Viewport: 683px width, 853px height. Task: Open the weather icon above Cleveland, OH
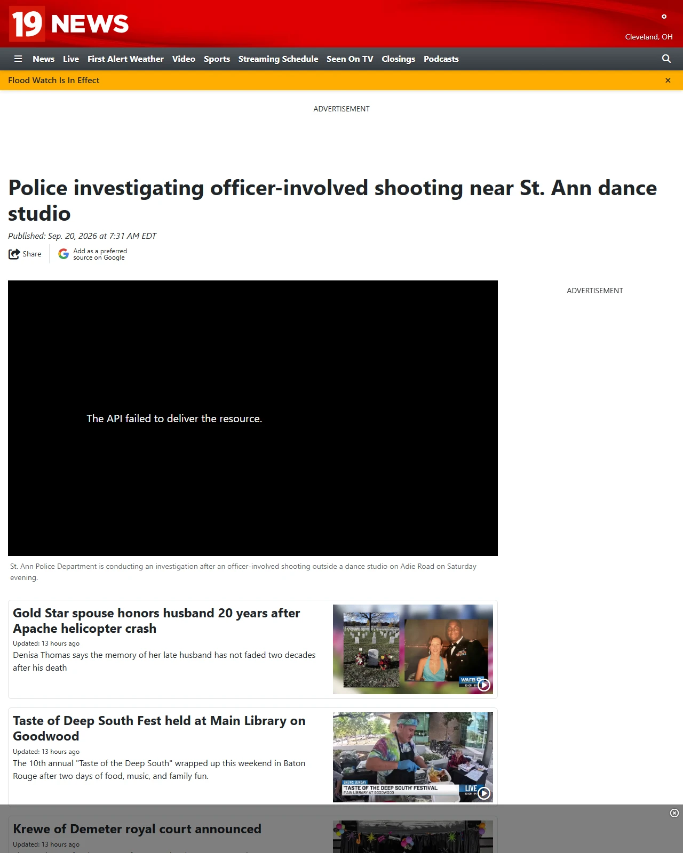click(x=664, y=17)
